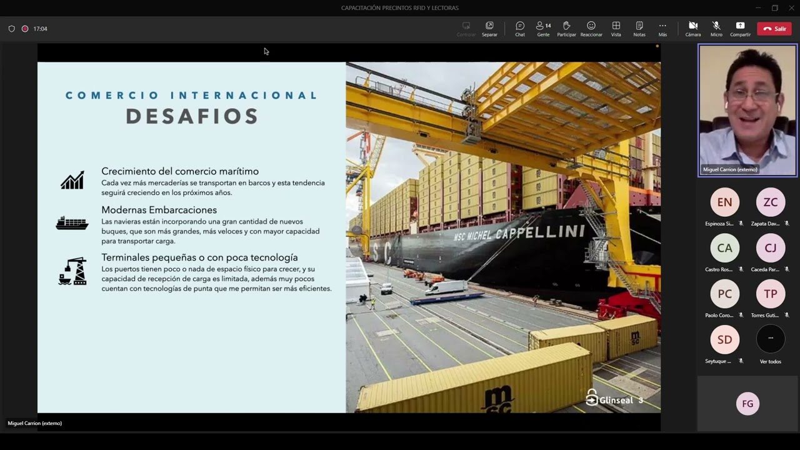Select the SD participant avatar
Image resolution: width=800 pixels, height=450 pixels.
coord(724,339)
